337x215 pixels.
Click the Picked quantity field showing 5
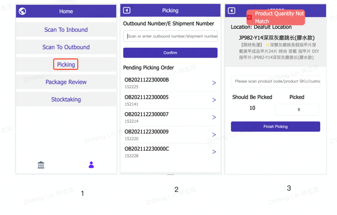pyautogui.click(x=297, y=109)
